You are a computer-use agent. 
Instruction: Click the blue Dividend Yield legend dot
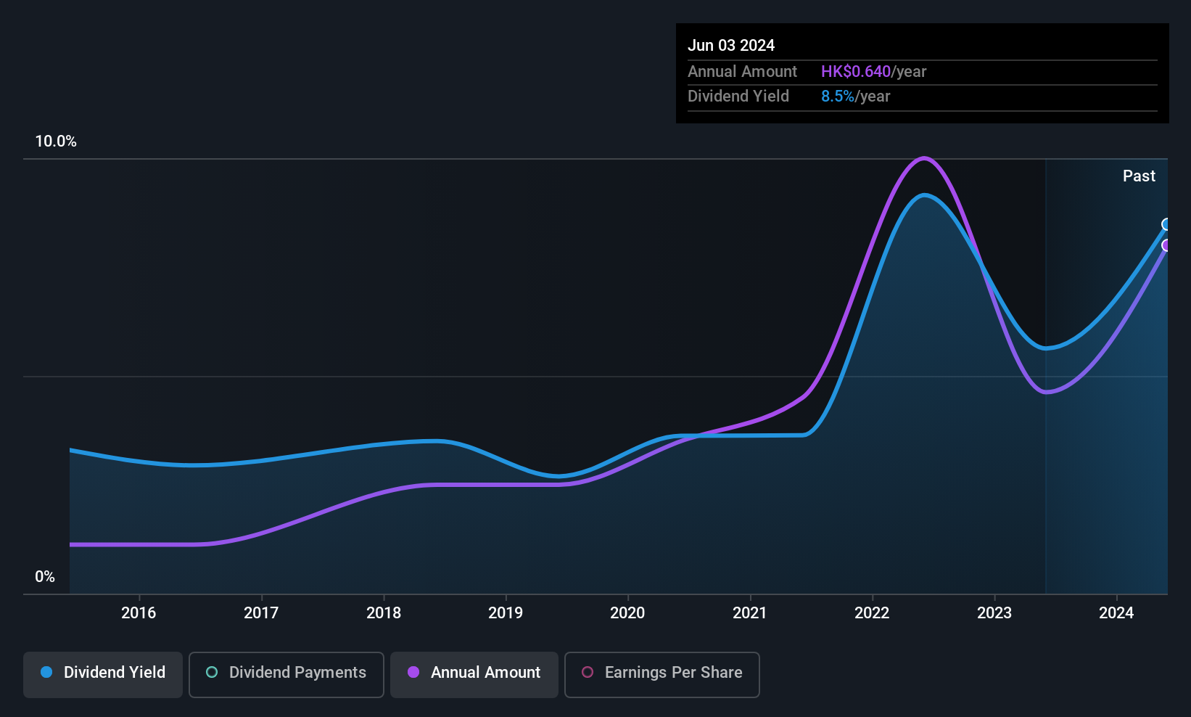46,672
